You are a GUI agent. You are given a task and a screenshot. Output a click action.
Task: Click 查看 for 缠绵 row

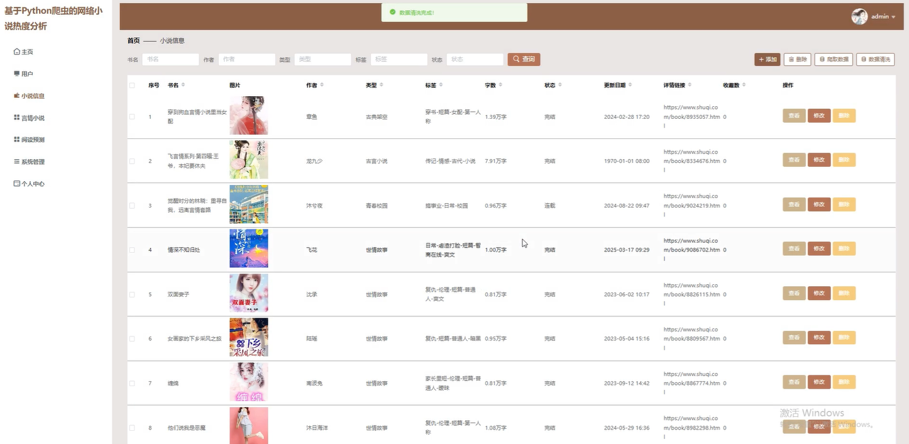coord(794,382)
